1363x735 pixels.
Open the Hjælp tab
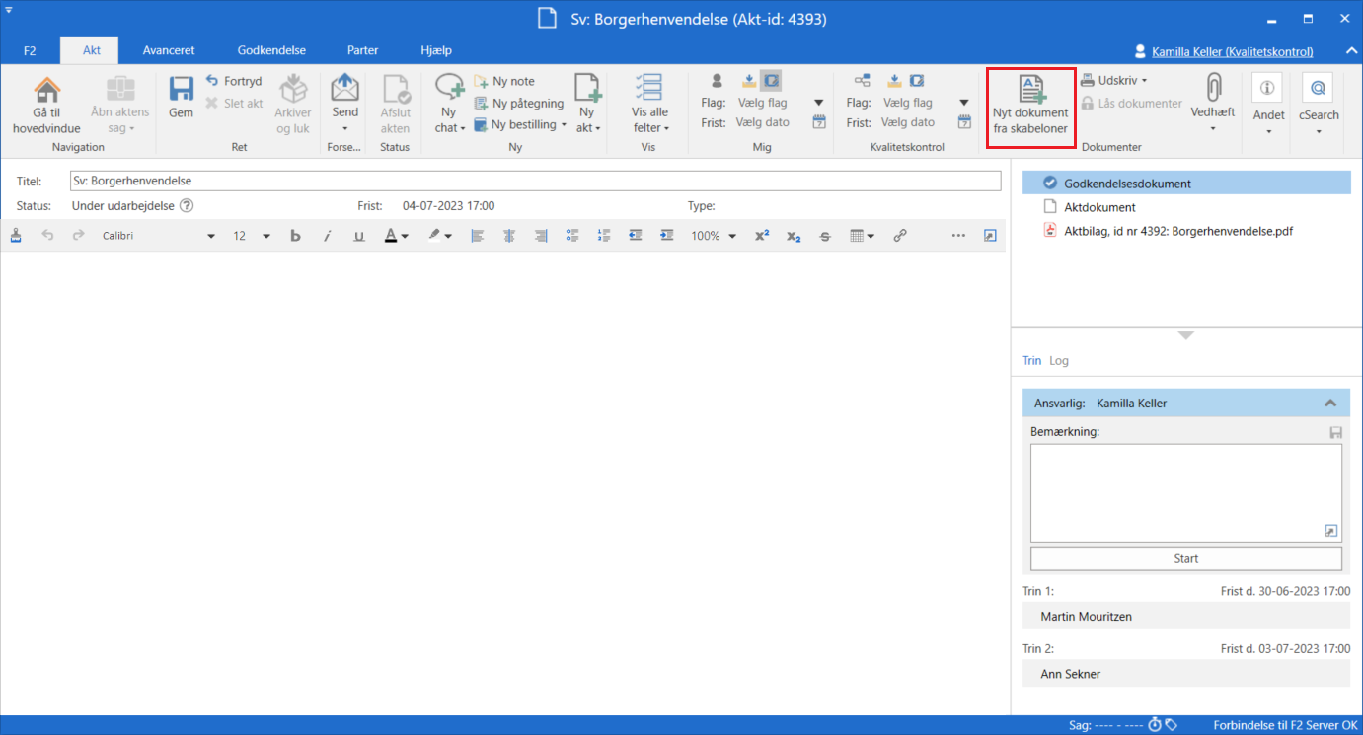(x=436, y=50)
